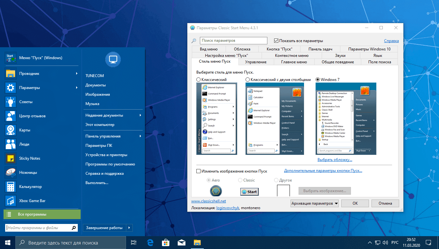Choose Aero button radio option
This screenshot has width=439, height=249.
[209, 180]
